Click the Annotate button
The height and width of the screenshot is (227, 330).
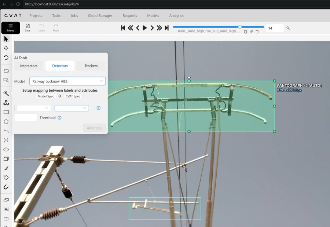click(x=94, y=128)
